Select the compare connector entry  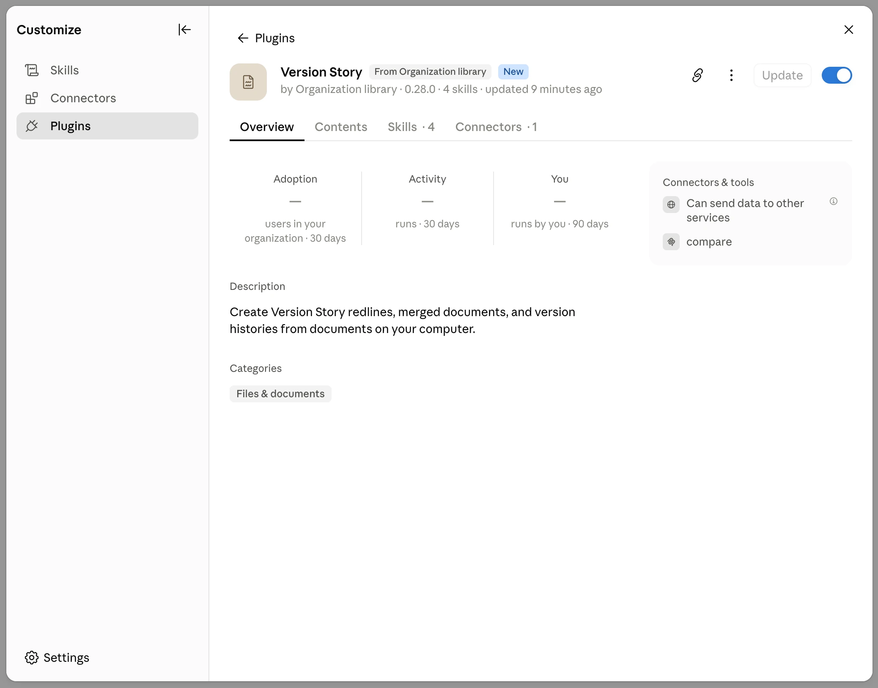pyautogui.click(x=697, y=242)
